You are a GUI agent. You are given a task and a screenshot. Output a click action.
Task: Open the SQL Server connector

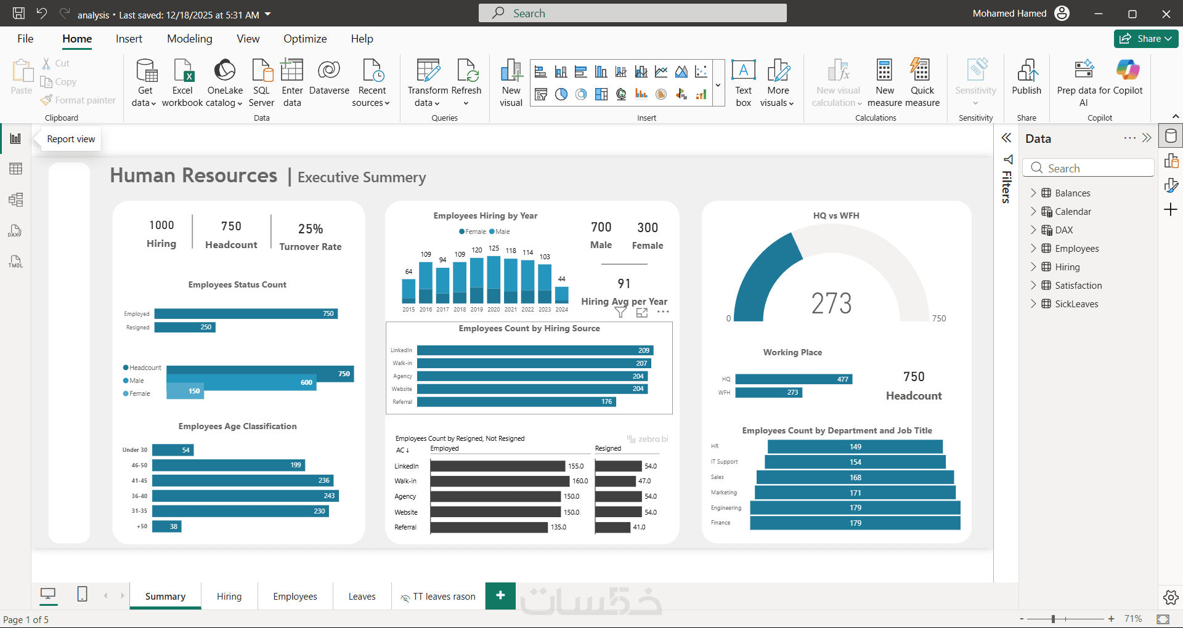(261, 83)
